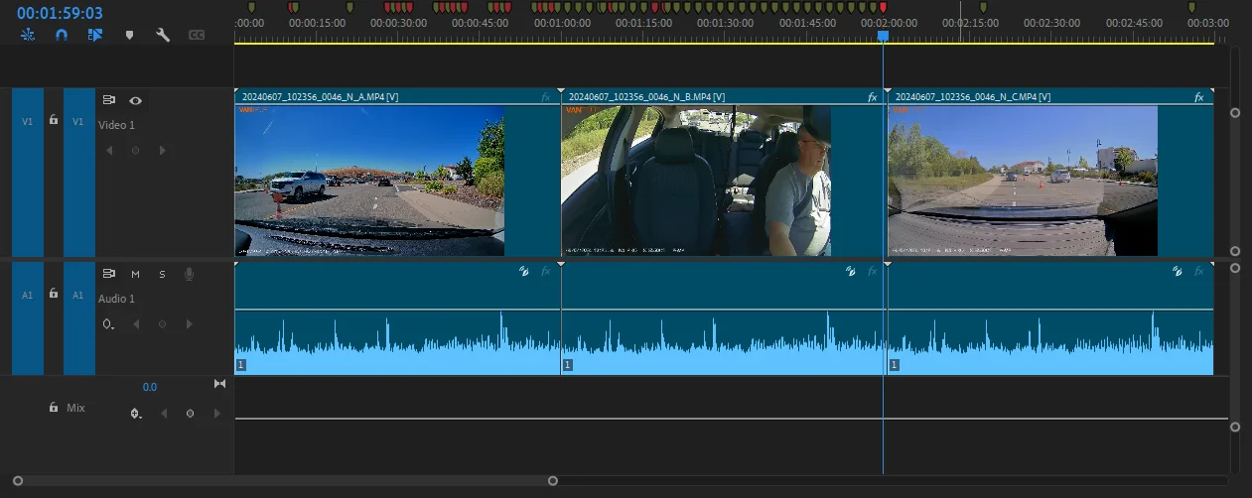Click the CC caption track options
This screenshot has width=1252, height=498.
tap(197, 35)
